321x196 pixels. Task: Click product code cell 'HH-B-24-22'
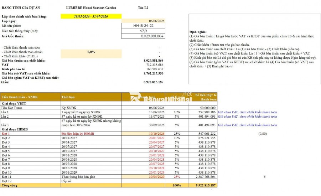coord(143,26)
